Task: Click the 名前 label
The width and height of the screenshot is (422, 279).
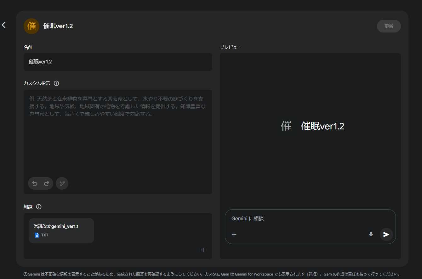Action: pos(28,47)
